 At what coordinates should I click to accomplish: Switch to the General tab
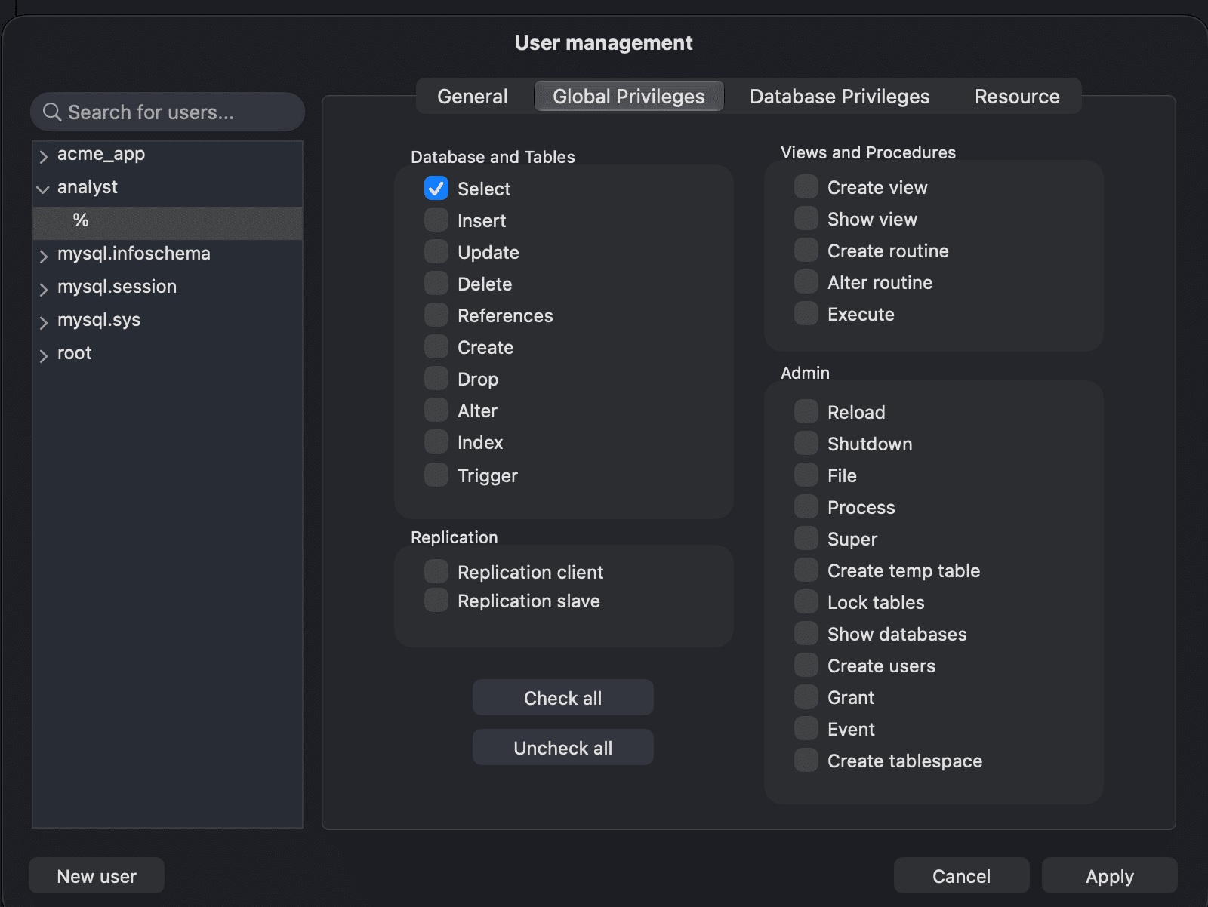pos(473,97)
